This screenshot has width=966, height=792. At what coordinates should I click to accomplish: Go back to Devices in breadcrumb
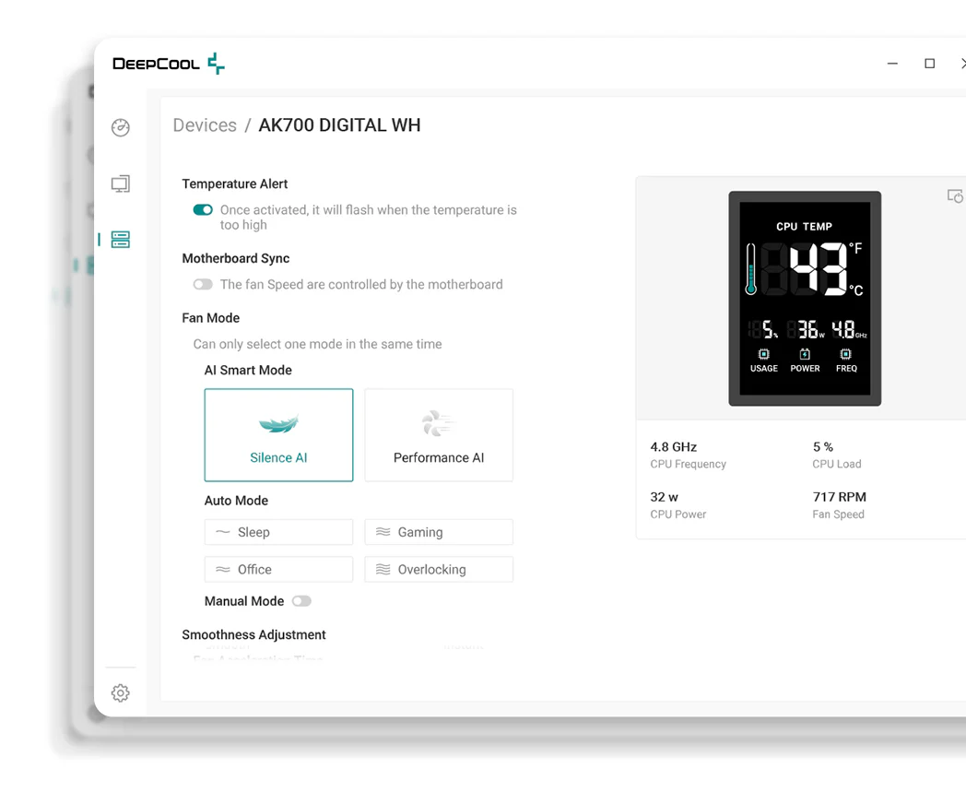205,125
